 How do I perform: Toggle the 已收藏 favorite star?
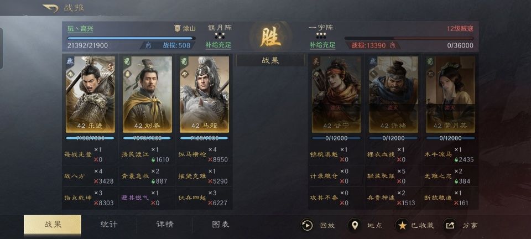pyautogui.click(x=402, y=225)
